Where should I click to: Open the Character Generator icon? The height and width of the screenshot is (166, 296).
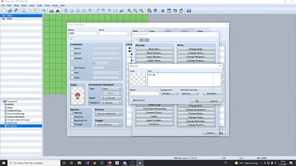[181, 11]
